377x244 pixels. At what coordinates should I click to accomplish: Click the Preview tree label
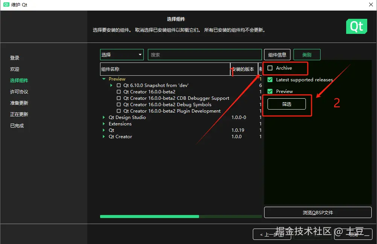117,79
